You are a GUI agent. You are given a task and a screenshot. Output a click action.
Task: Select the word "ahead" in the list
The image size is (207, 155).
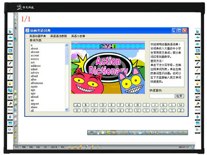35,97
